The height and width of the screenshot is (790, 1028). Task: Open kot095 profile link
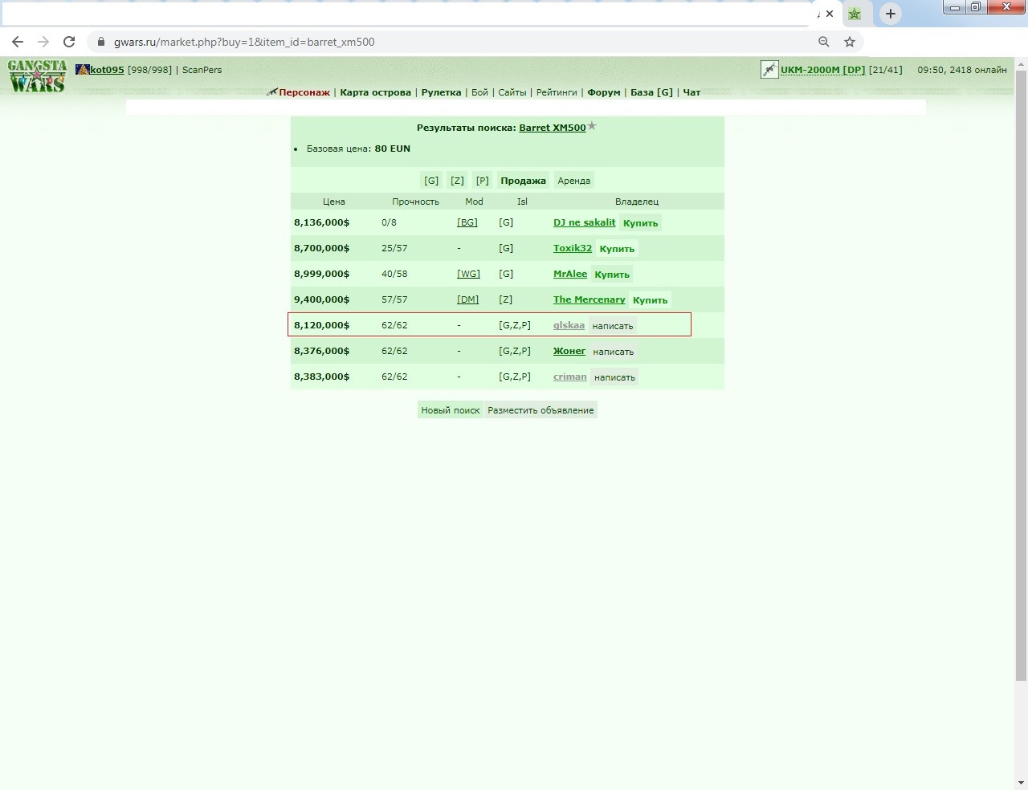tap(107, 70)
